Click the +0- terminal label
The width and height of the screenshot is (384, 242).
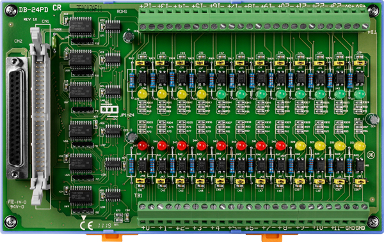point(147,228)
